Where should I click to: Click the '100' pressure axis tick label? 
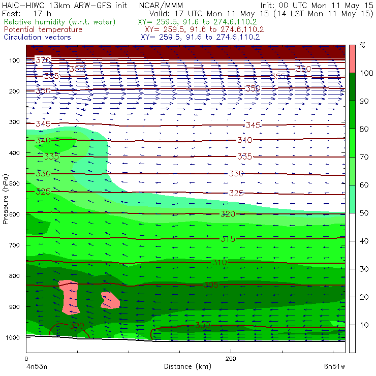pos(14,60)
